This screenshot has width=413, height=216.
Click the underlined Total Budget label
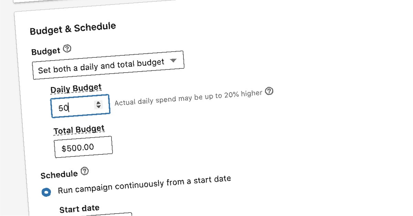click(x=79, y=130)
